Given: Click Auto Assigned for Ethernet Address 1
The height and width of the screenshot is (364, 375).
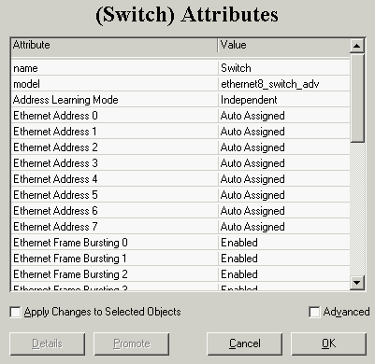Looking at the screenshot, I should (x=284, y=132).
